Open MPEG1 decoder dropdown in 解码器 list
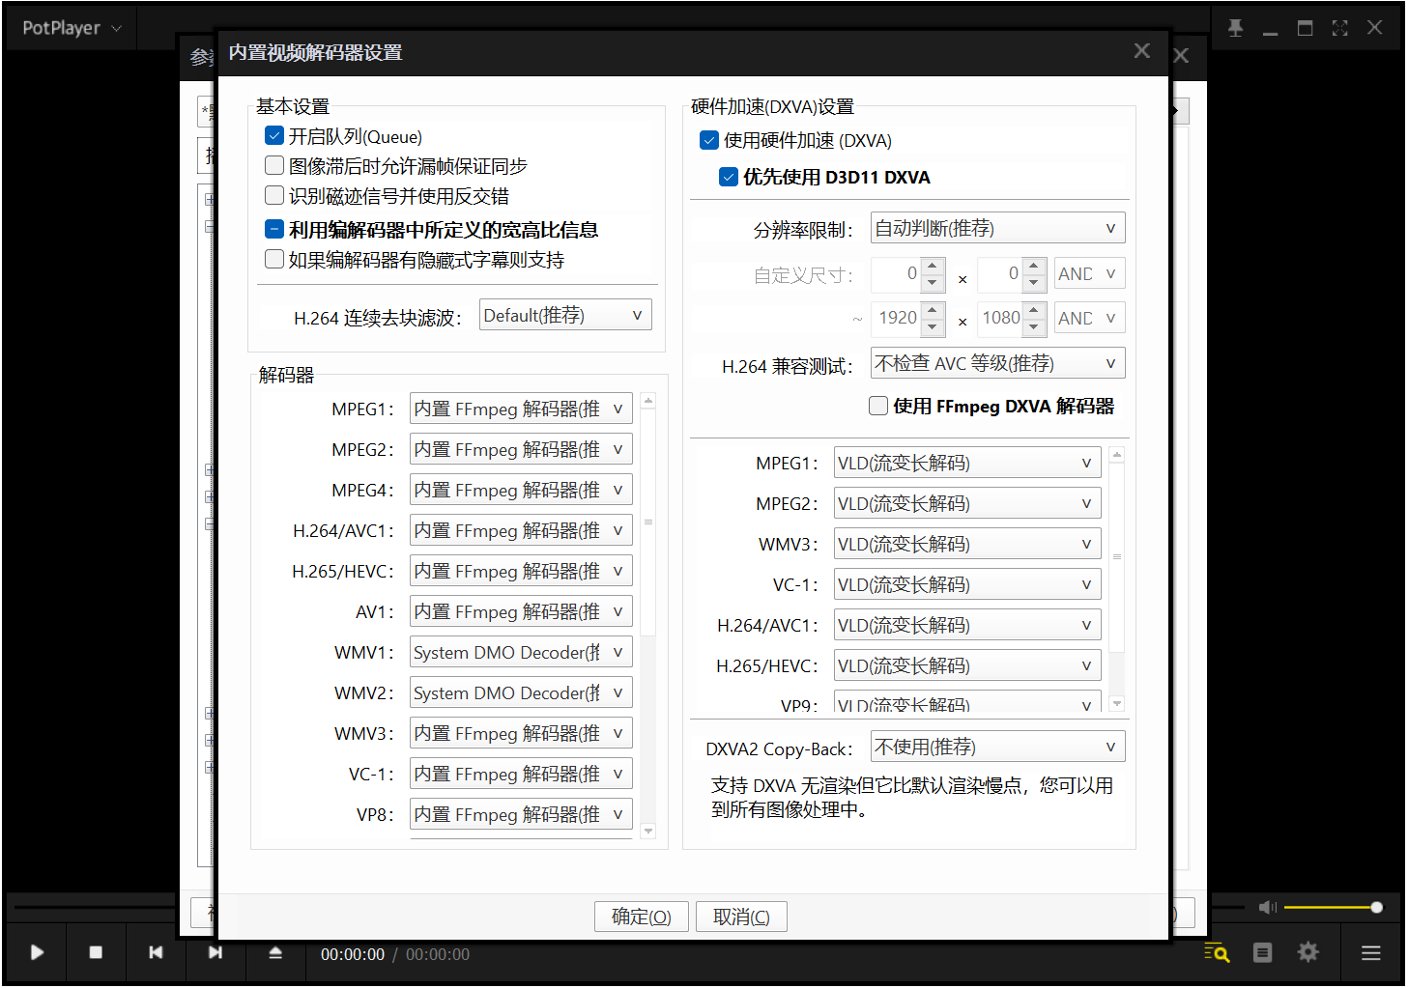The height and width of the screenshot is (988, 1408). pyautogui.click(x=521, y=409)
